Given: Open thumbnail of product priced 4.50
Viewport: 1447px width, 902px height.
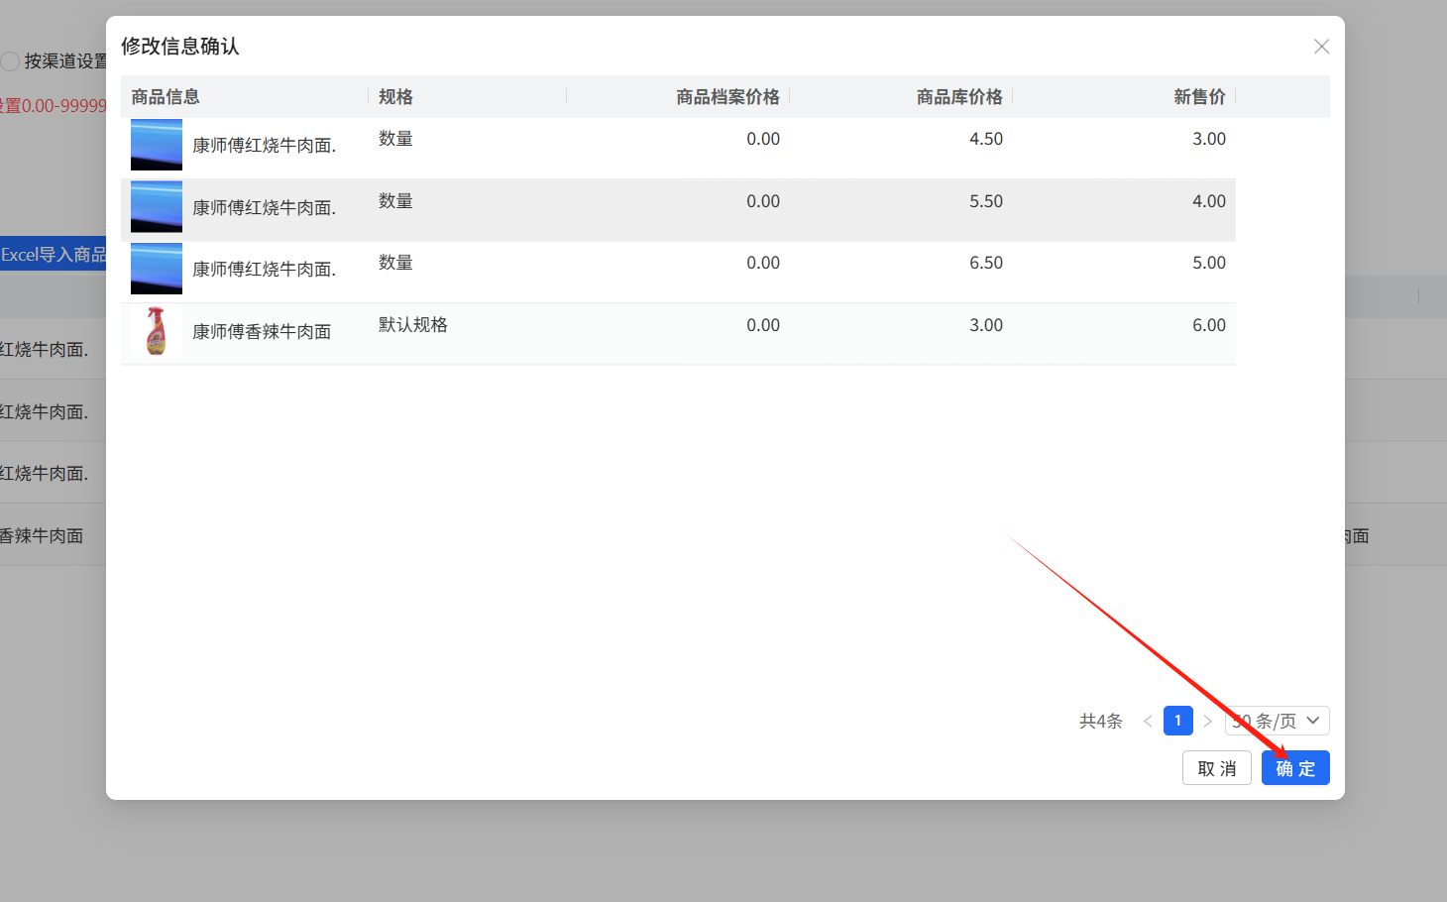Looking at the screenshot, I should [x=157, y=145].
